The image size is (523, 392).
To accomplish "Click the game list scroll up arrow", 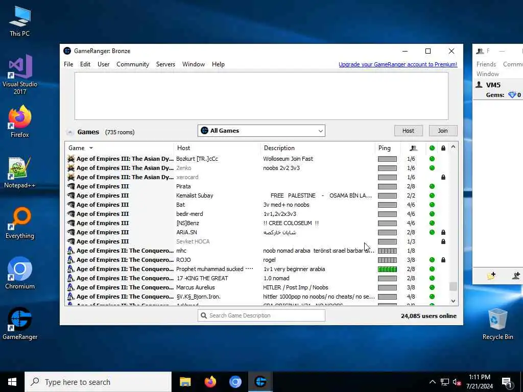I will click(453, 147).
